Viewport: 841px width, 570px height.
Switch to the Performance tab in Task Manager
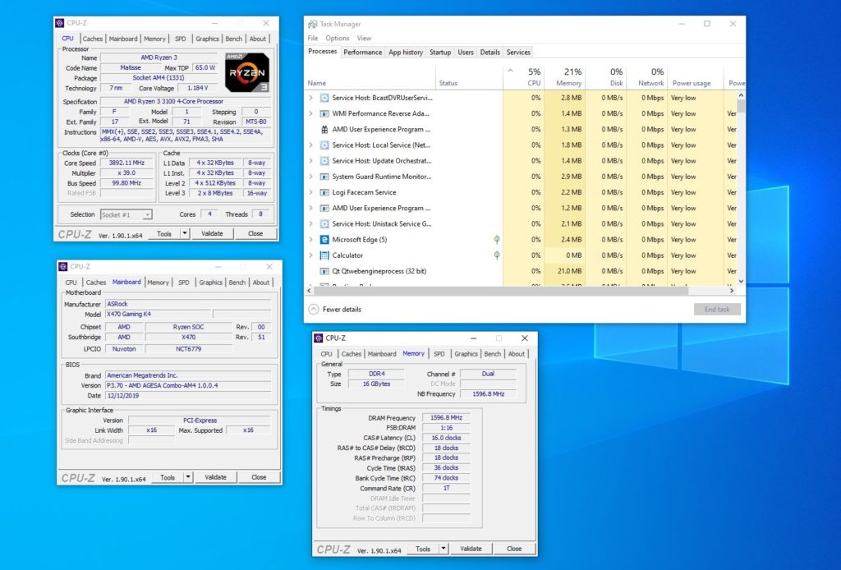364,52
